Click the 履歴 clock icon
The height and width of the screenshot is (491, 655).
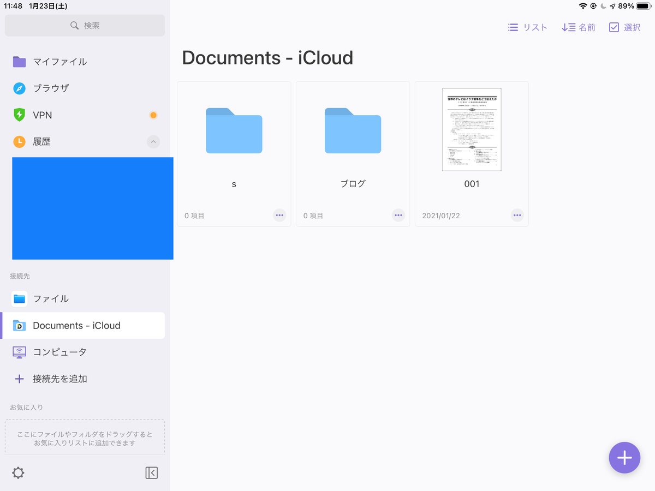(x=20, y=142)
